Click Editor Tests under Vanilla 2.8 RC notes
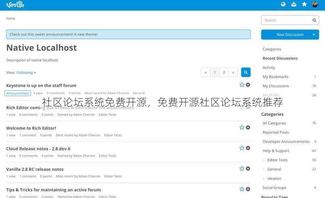325x198 pixels. point(113,176)
